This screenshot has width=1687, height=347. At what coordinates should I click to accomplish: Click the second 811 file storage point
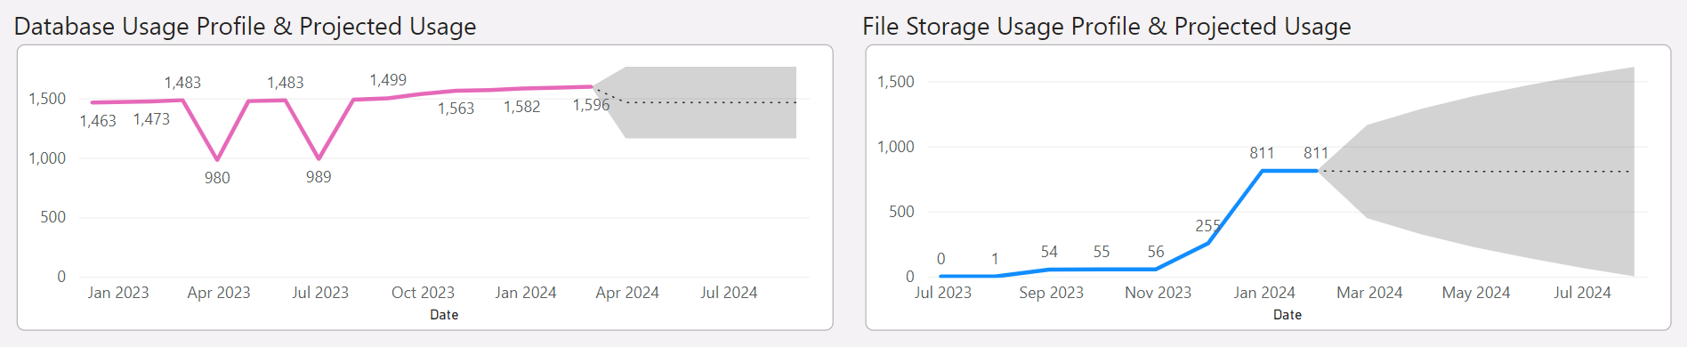(1317, 171)
